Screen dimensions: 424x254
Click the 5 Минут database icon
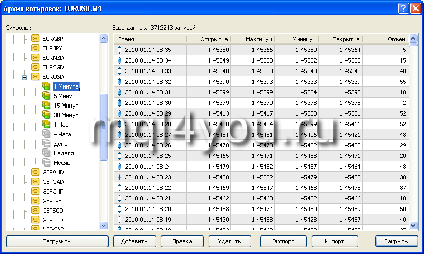46,96
